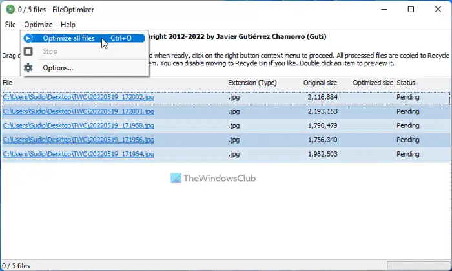This screenshot has height=271, width=452.
Task: Open file link 20220519_171956.jpg
Action: tap(78, 140)
